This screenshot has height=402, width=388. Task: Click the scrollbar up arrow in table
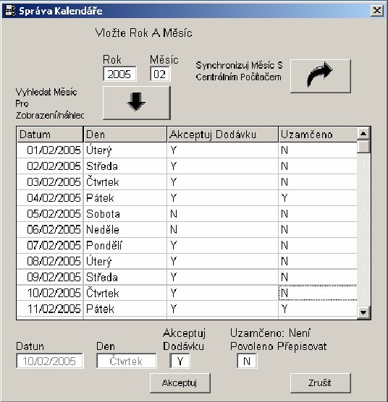coord(363,133)
